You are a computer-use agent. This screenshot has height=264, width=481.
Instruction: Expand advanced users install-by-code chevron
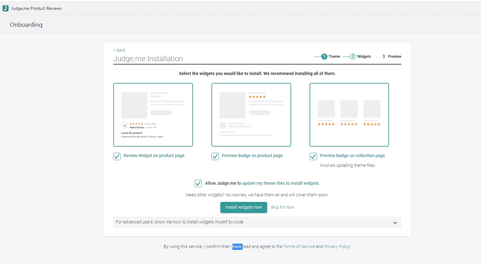pos(395,223)
